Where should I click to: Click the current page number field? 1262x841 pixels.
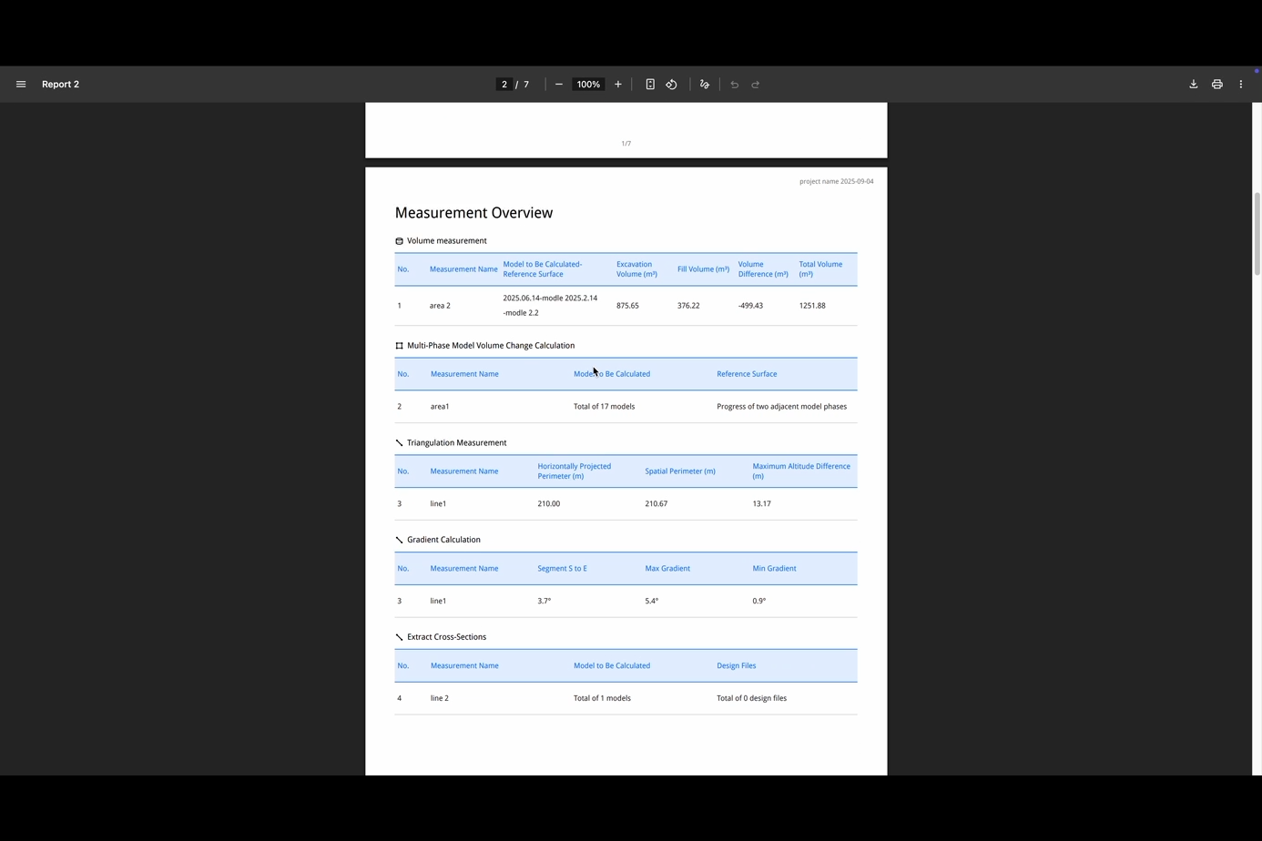point(504,85)
